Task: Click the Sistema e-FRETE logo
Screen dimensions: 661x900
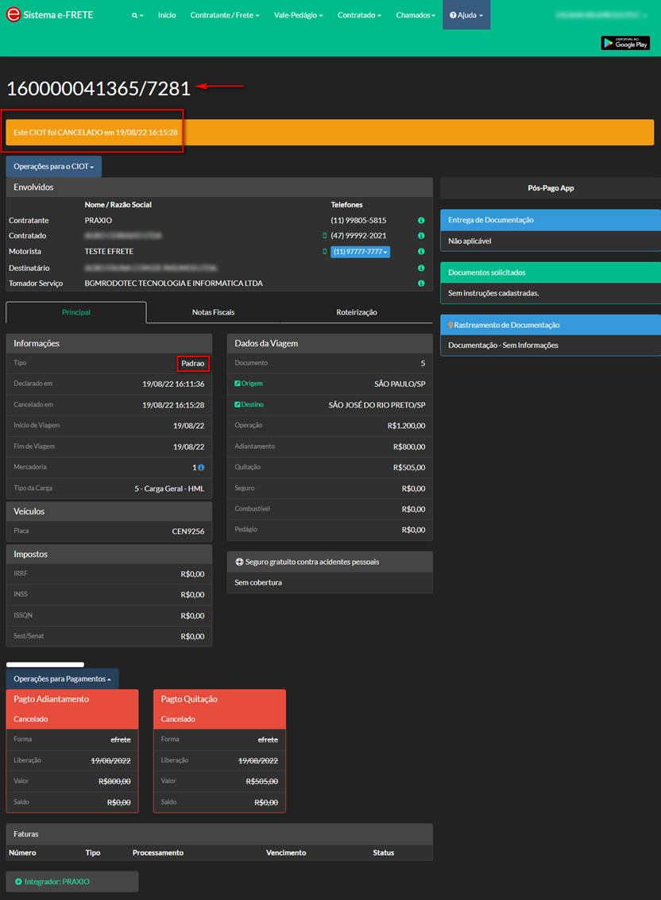Action: (49, 15)
